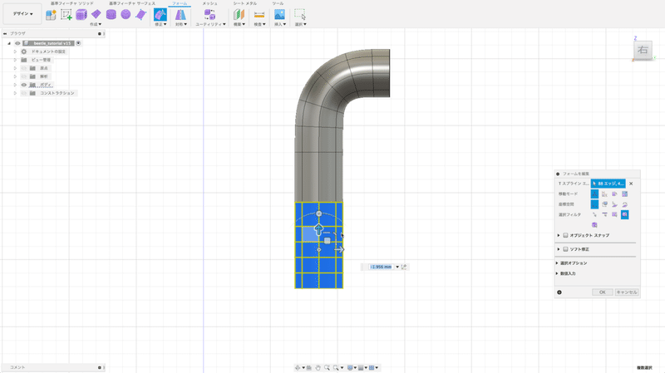Click the Insert image icon
Screen dimensions: 665x373
click(279, 14)
